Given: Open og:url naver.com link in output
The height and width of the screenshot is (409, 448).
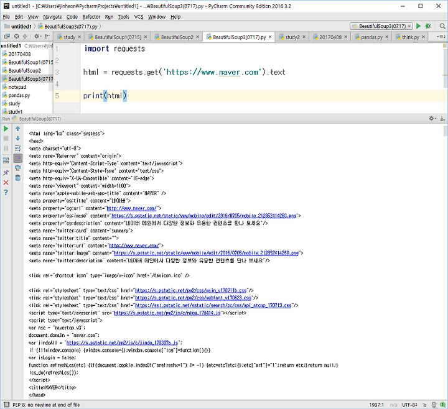Looking at the screenshot, I should coord(131,208).
